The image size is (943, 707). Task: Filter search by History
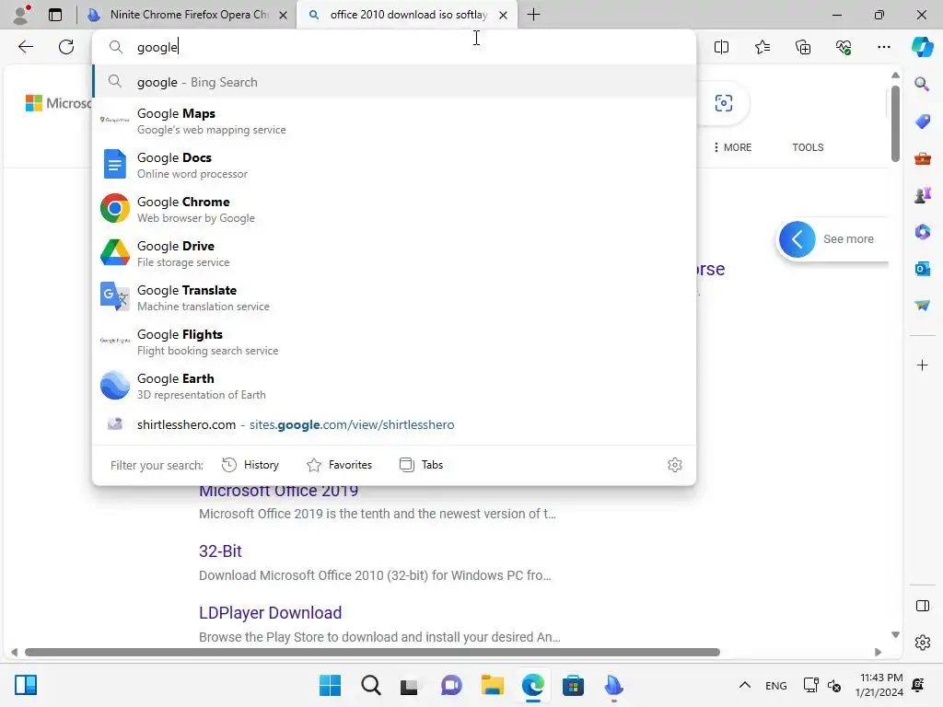click(250, 465)
